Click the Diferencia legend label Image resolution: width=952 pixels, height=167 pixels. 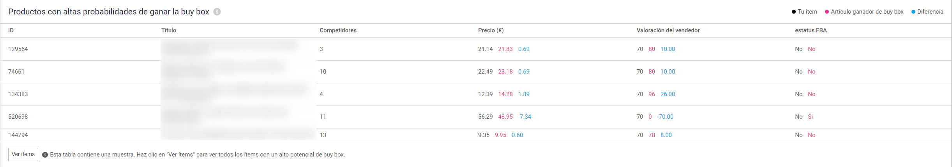(930, 12)
